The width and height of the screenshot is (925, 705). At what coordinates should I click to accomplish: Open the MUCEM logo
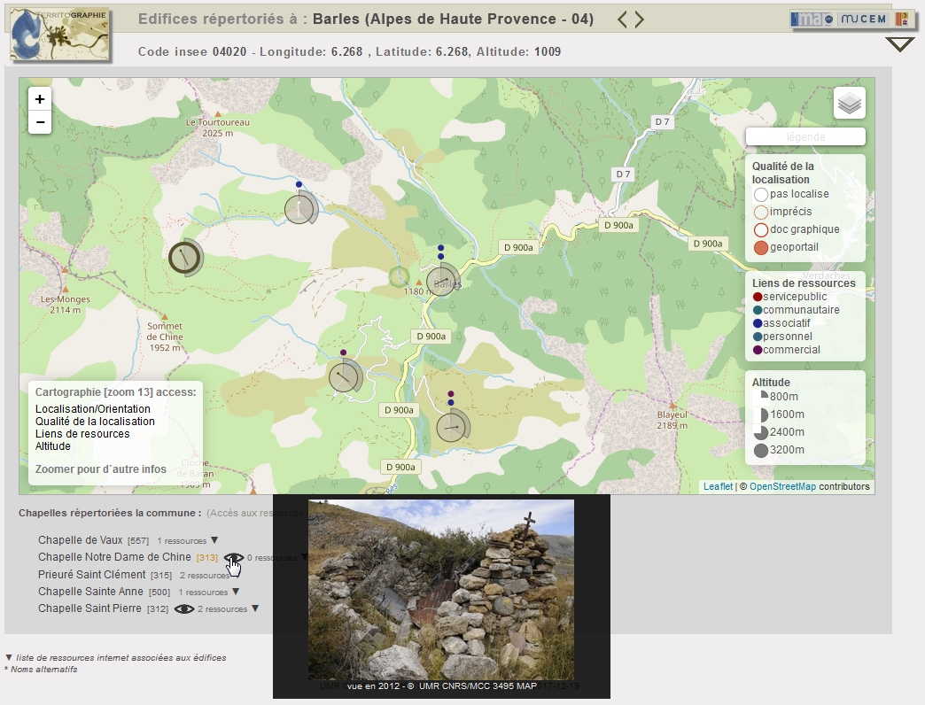(863, 19)
